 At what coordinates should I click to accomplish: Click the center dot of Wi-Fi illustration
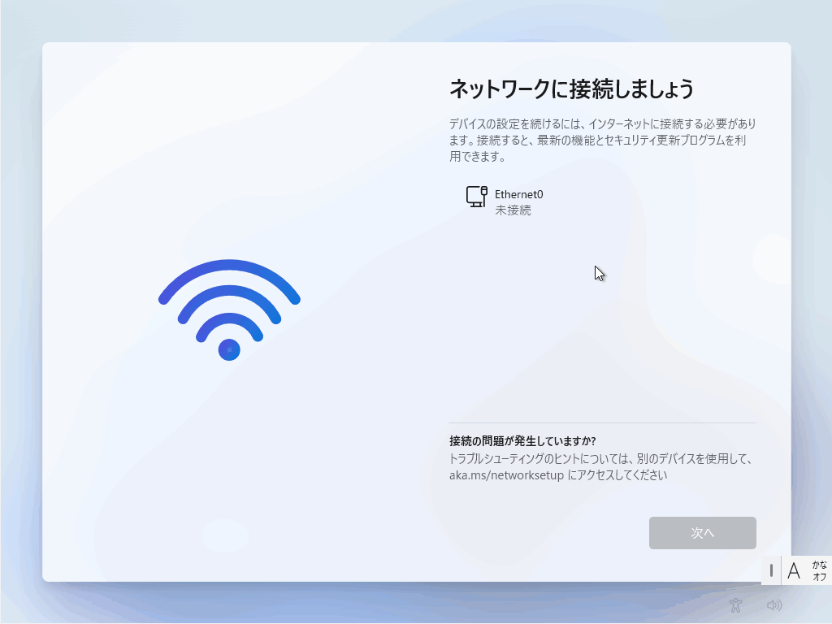coord(229,349)
